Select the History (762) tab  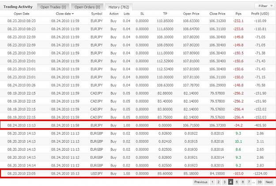click(x=119, y=7)
